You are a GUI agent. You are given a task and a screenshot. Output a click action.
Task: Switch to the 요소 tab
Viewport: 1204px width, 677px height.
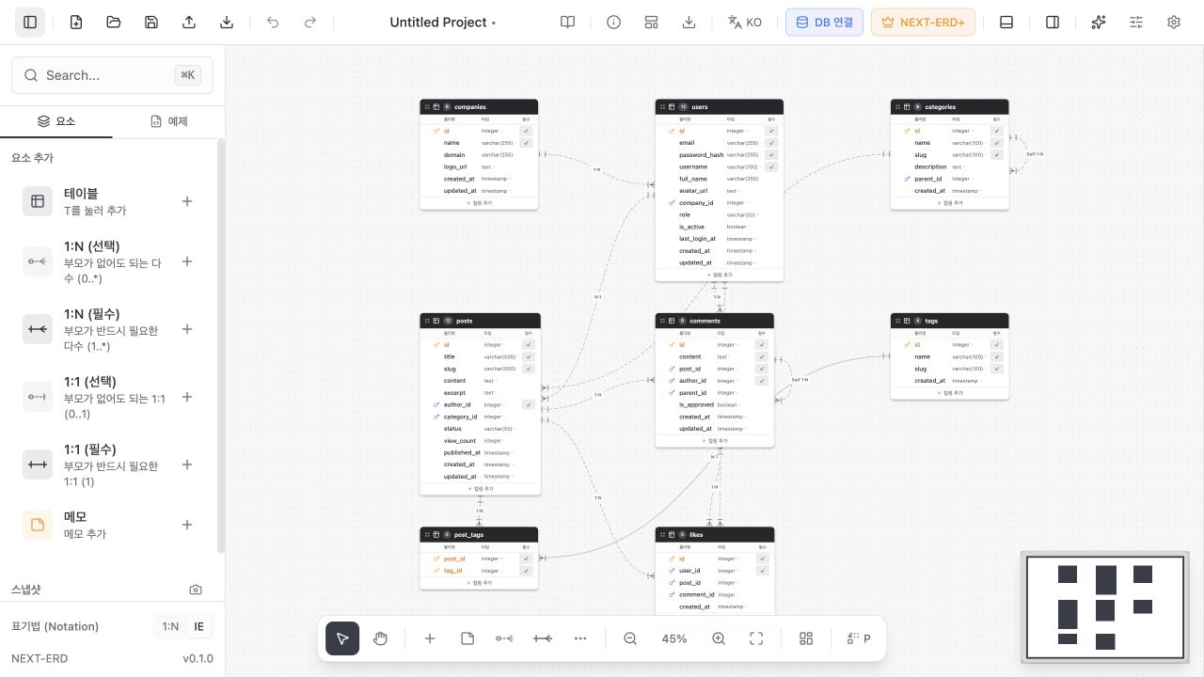coord(56,121)
